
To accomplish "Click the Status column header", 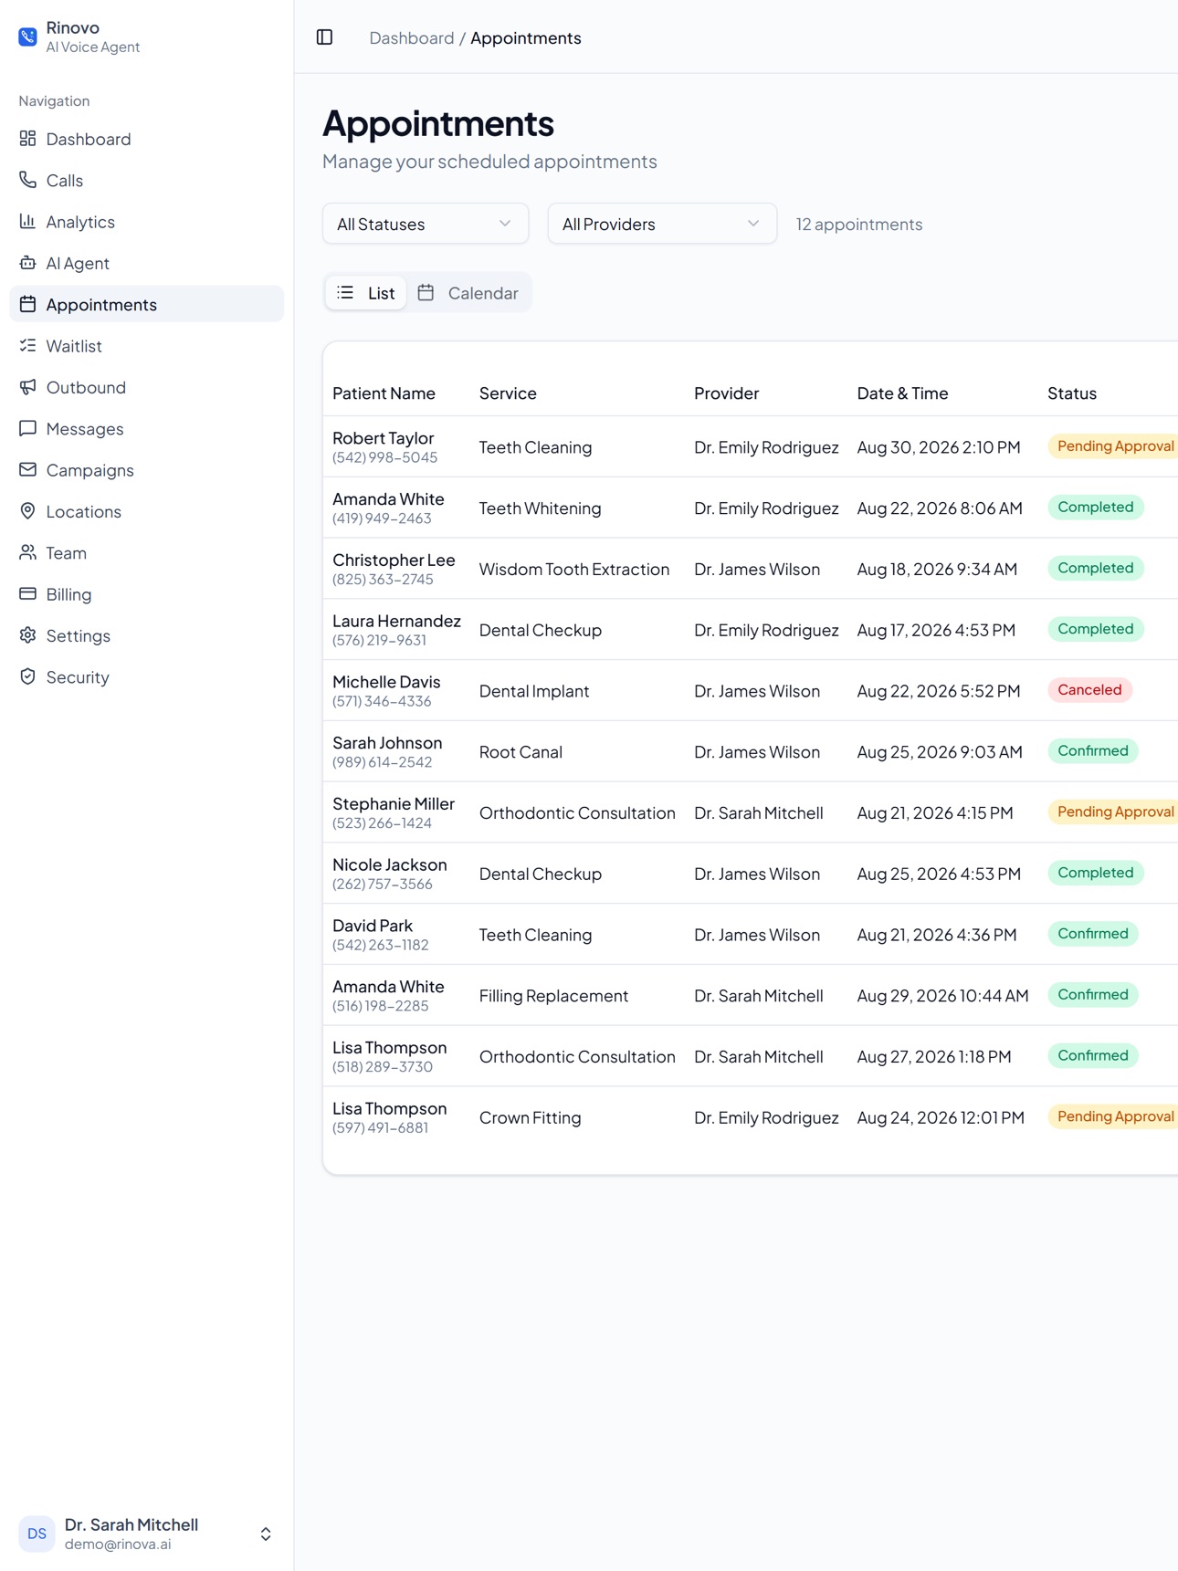I will point(1072,393).
